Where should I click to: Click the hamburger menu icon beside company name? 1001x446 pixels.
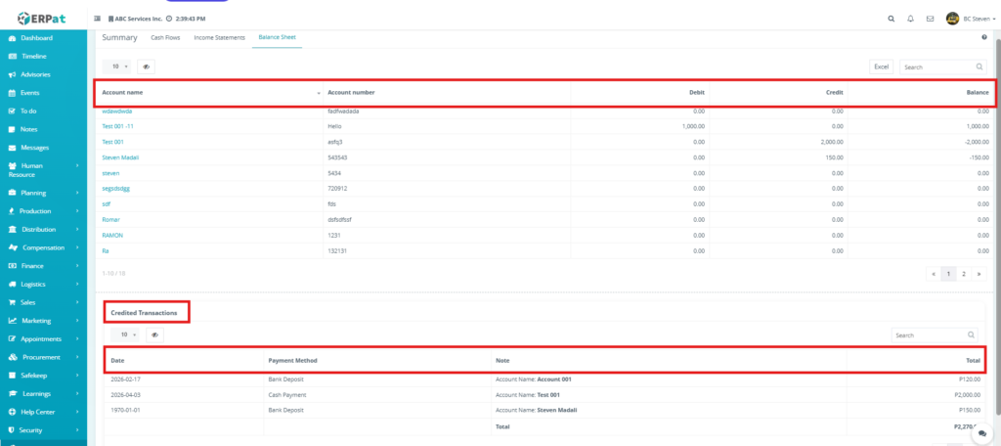coord(97,19)
